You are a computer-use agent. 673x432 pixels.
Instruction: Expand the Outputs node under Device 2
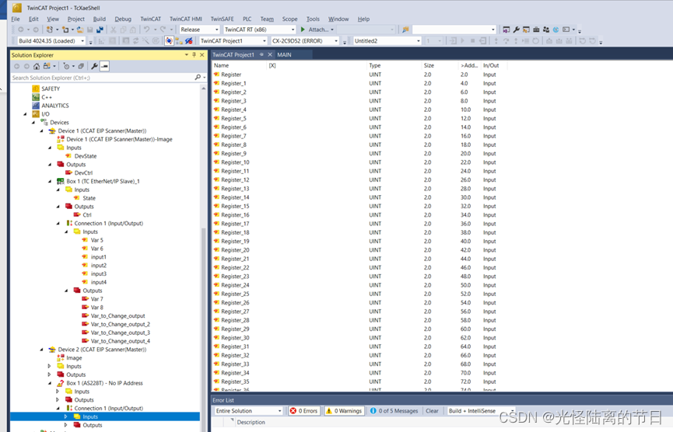[49, 375]
